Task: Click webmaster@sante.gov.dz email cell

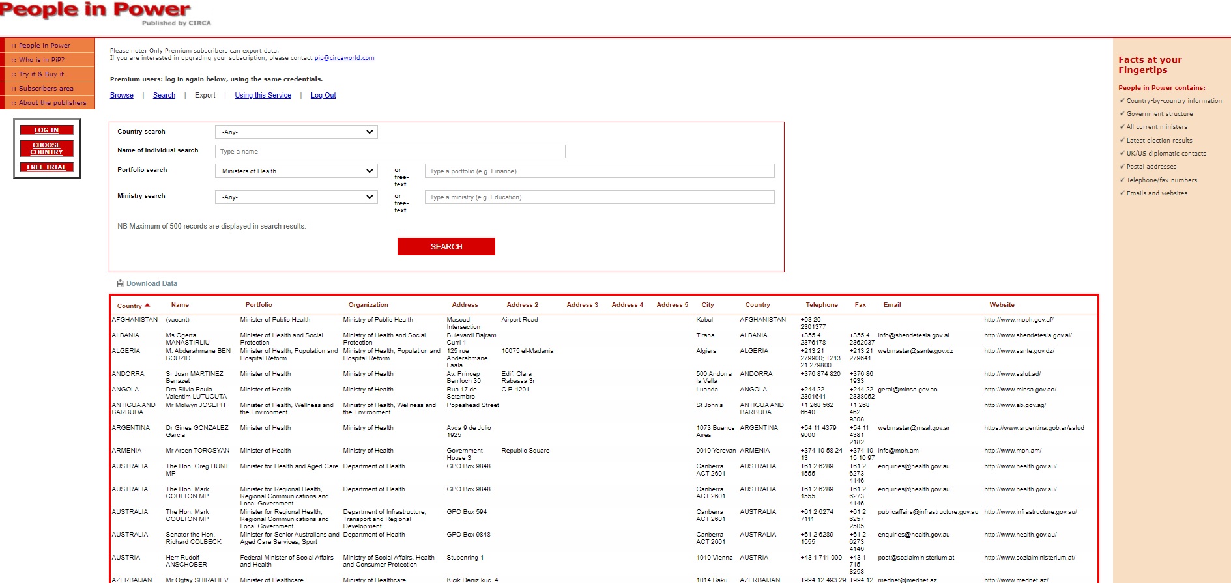Action: coord(916,351)
